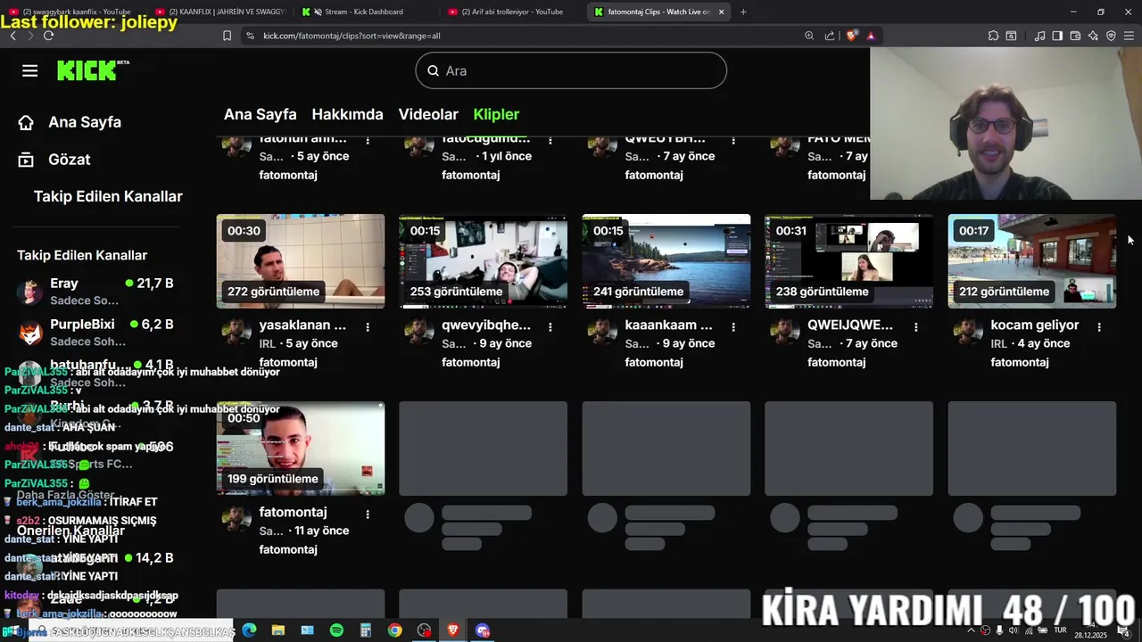This screenshot has width=1142, height=642.
Task: Click the address bar URL
Action: click(x=352, y=36)
